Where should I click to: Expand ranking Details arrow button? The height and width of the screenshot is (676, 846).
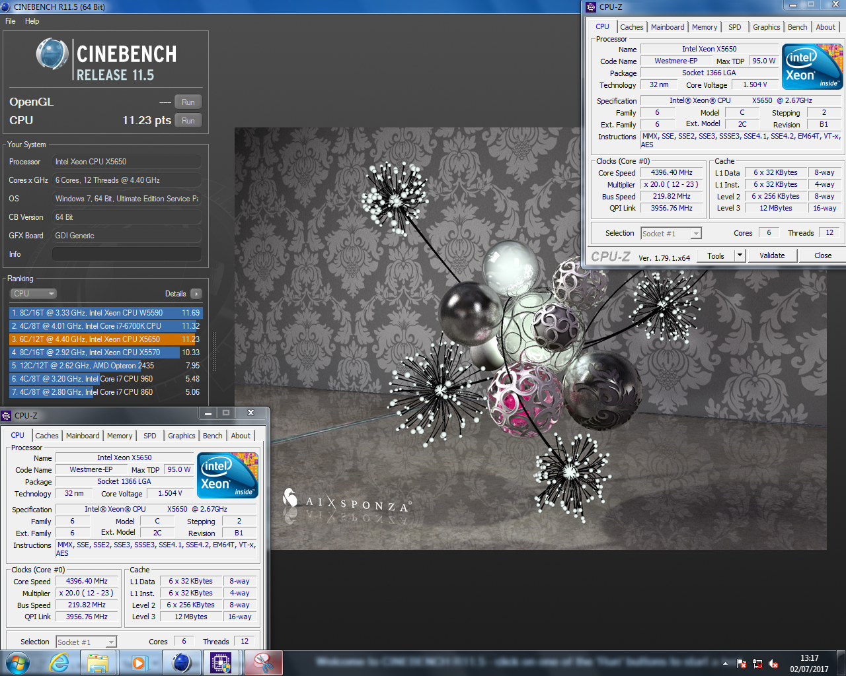pos(196,294)
